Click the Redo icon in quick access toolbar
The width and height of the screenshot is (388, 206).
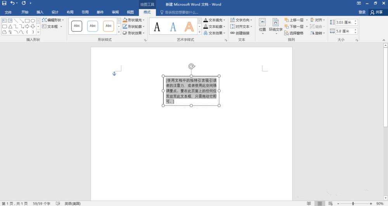pyautogui.click(x=24, y=3)
